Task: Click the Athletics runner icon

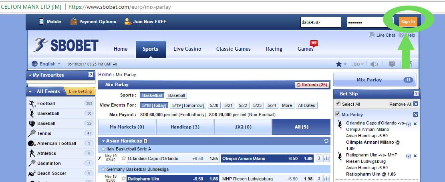Action: click(x=32, y=153)
